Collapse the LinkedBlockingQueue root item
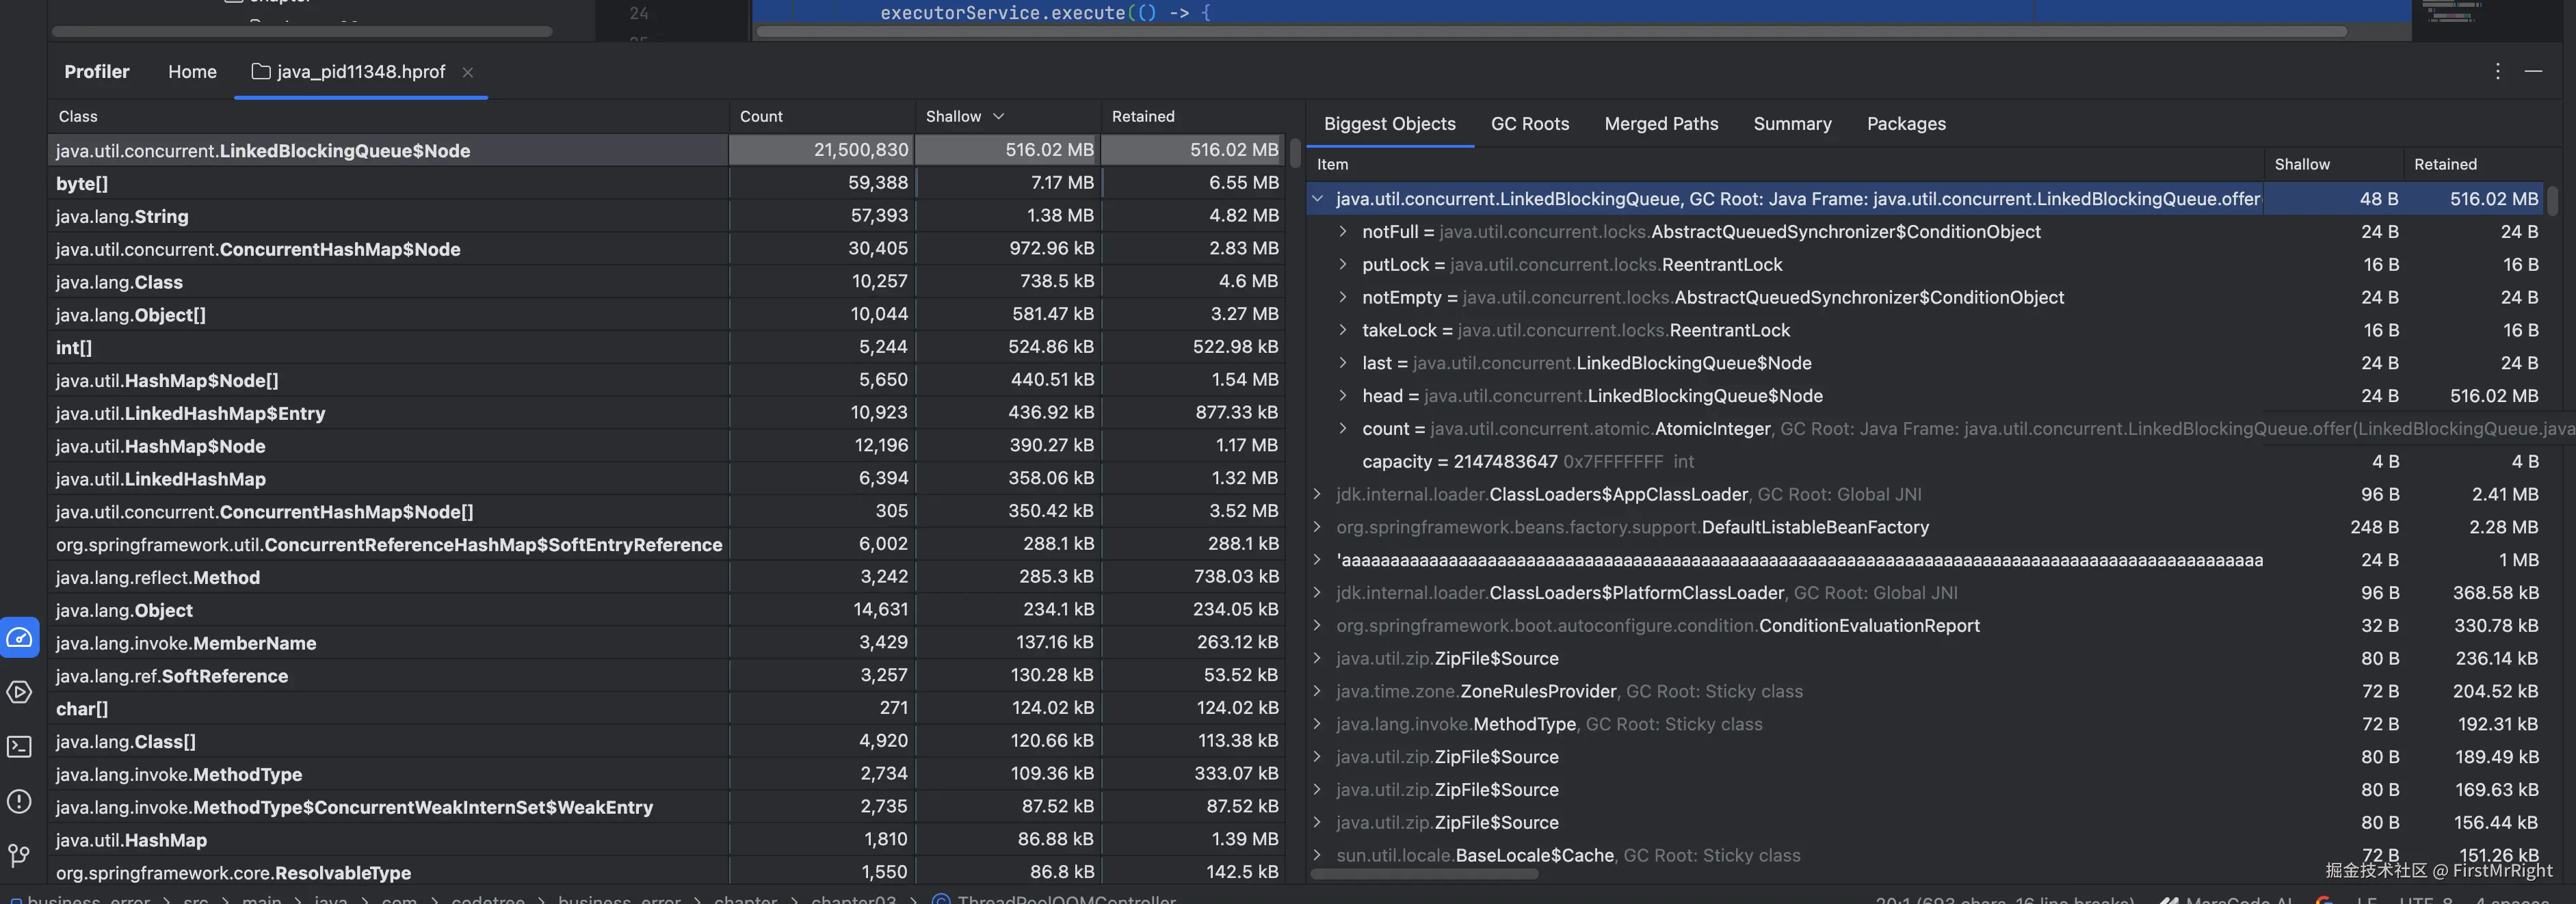This screenshot has width=2576, height=904. [1317, 199]
